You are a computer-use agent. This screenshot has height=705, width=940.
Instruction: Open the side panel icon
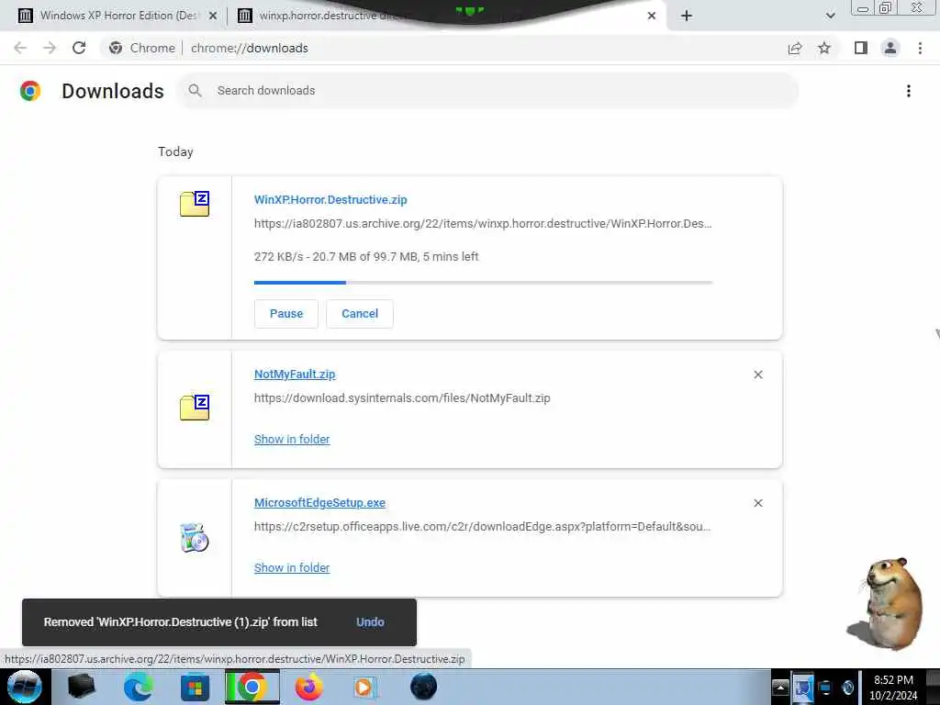pos(861,48)
